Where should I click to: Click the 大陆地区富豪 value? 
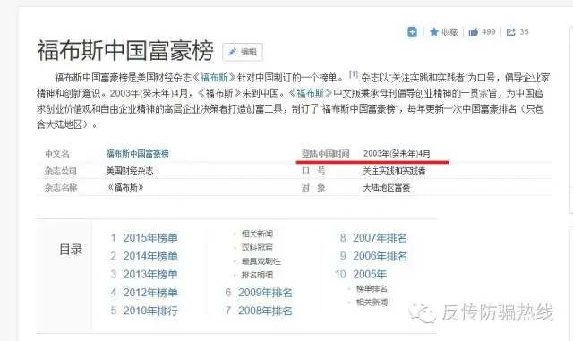click(x=387, y=187)
